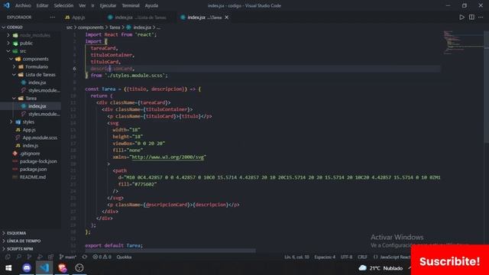Open package-lock.json file

coord(38,161)
